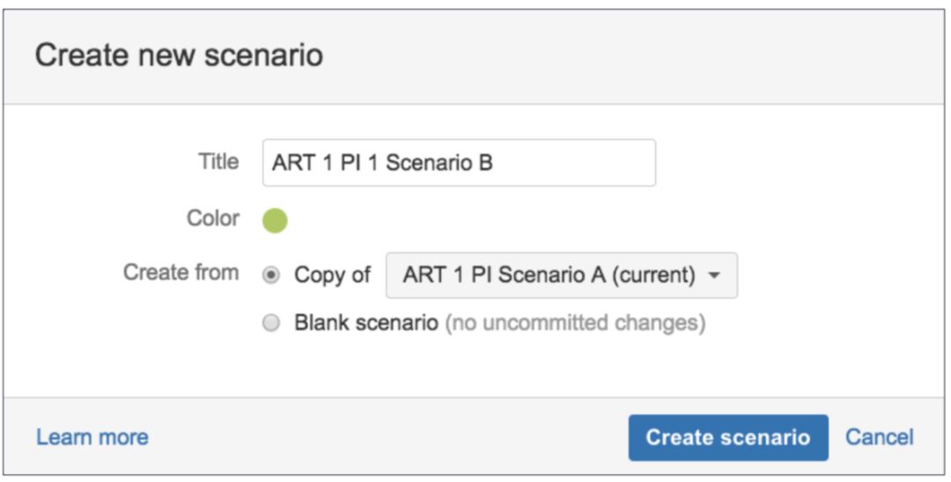
Task: Click the "Create from" label
Action: coord(181,272)
